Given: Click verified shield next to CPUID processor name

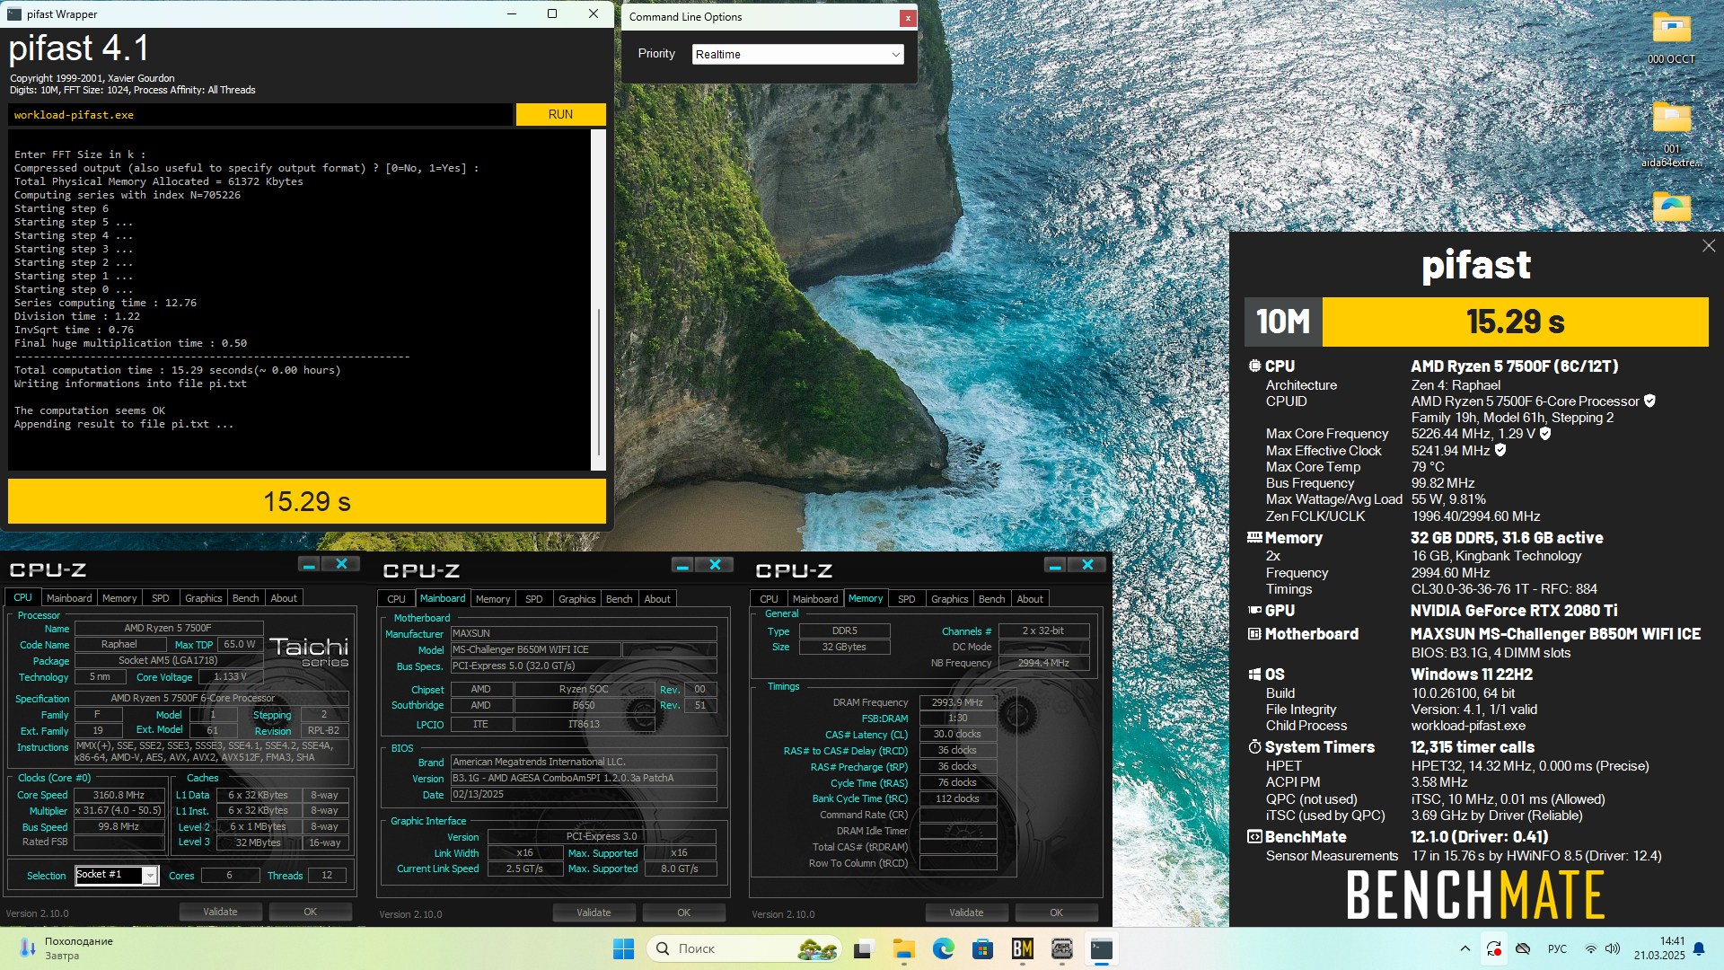Looking at the screenshot, I should click(x=1649, y=401).
